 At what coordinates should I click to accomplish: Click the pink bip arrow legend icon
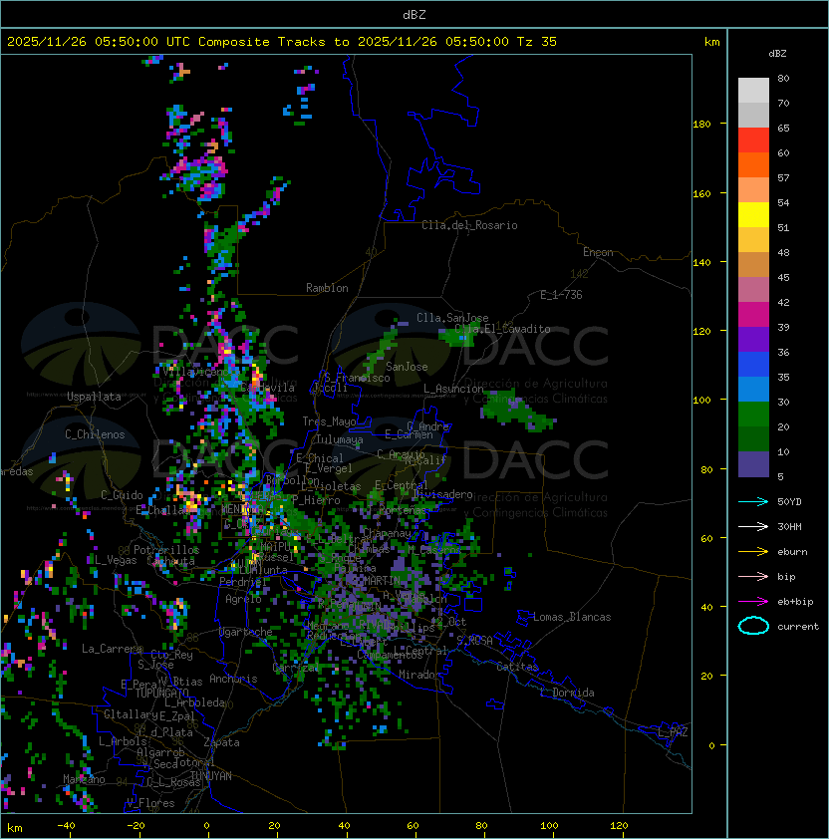753,576
